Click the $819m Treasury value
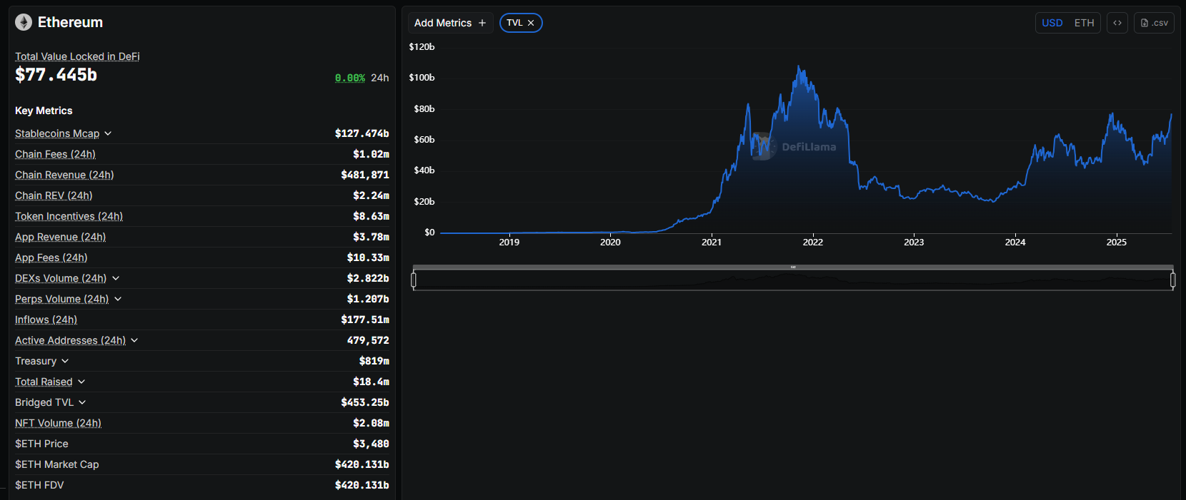Viewport: 1186px width, 500px height. [x=374, y=361]
